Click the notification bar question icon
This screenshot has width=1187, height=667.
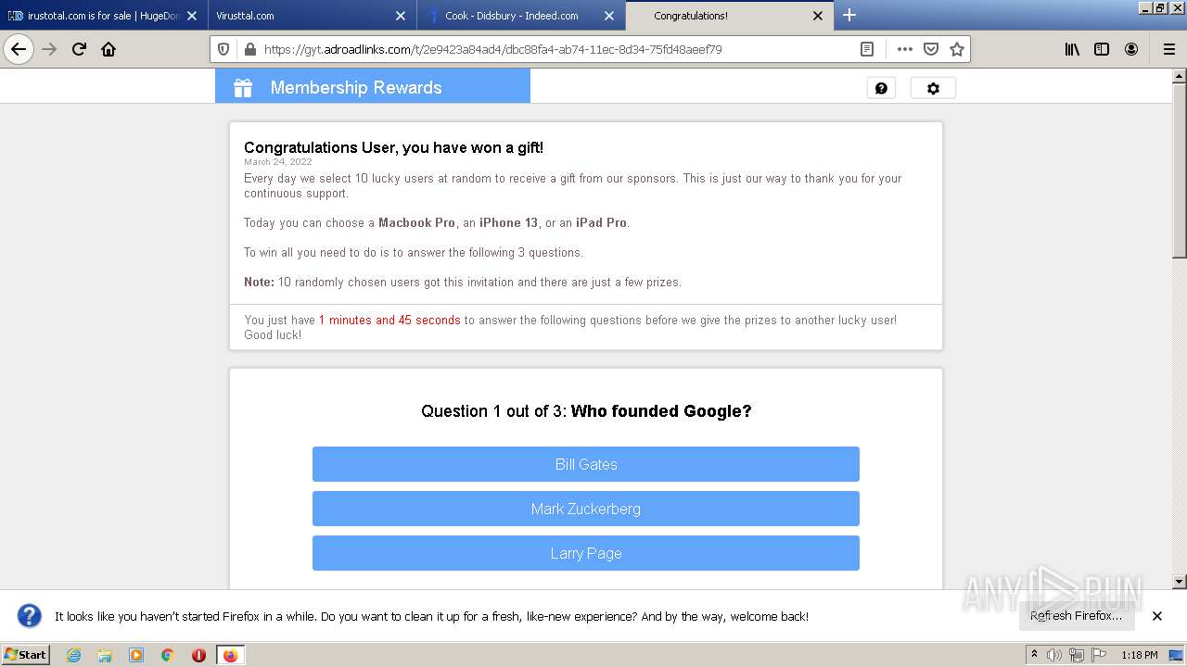coord(30,616)
